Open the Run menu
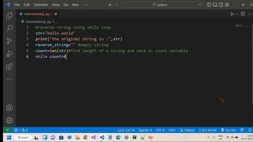Viewport: 253px width, 142px height. (x=76, y=5)
